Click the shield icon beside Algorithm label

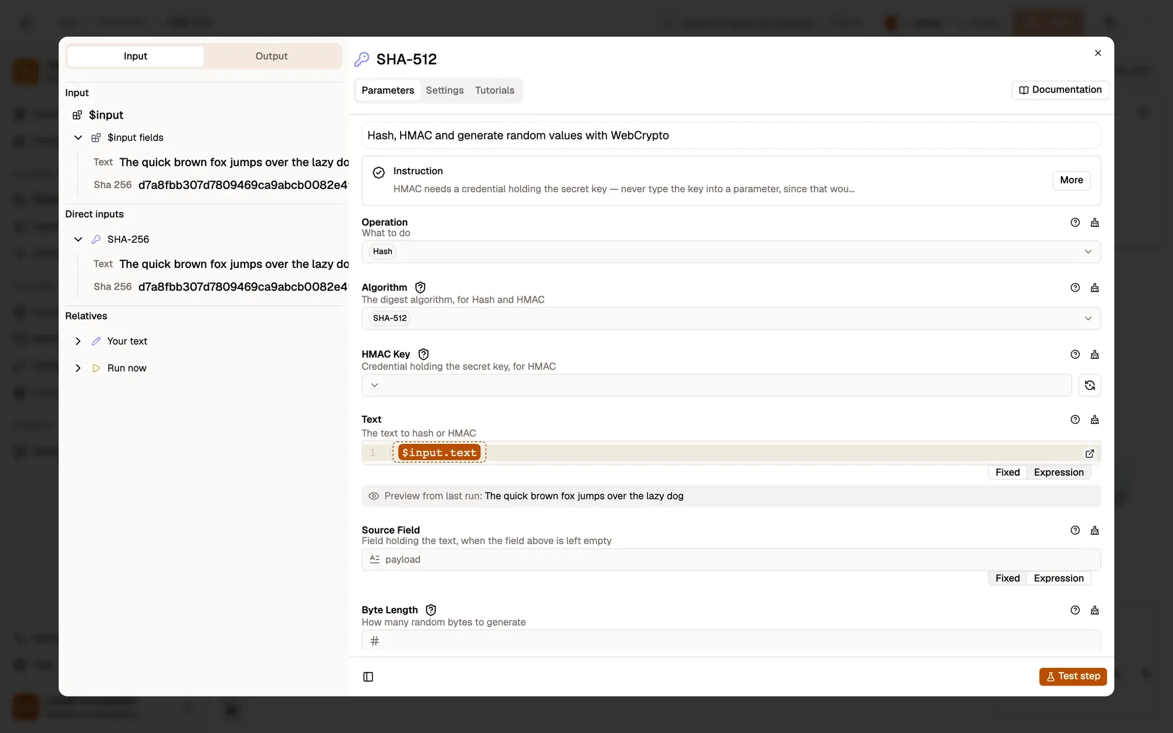click(x=420, y=287)
